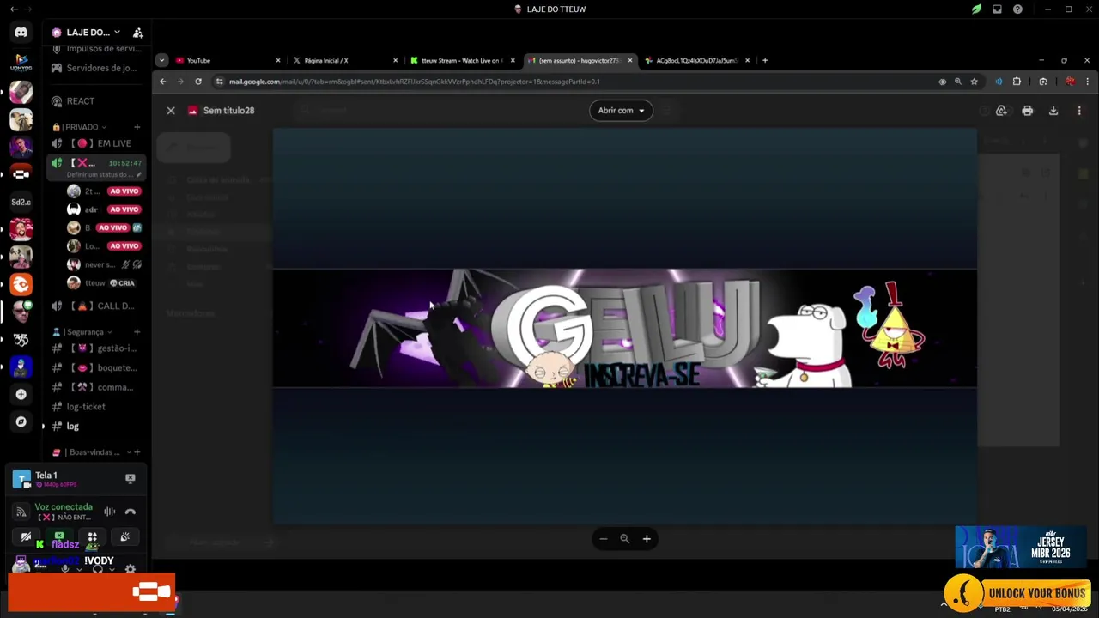
Task: Disconnect from voice call icon
Action: pos(131,512)
